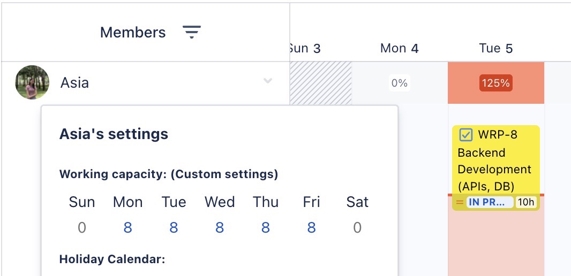Click the Asia member name
This screenshot has height=276, width=571.
74,83
